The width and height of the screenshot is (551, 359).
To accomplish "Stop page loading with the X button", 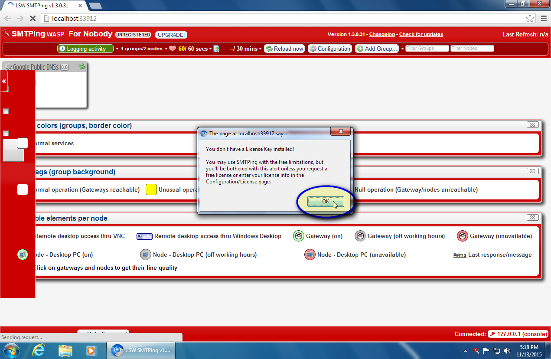I will coord(33,19).
